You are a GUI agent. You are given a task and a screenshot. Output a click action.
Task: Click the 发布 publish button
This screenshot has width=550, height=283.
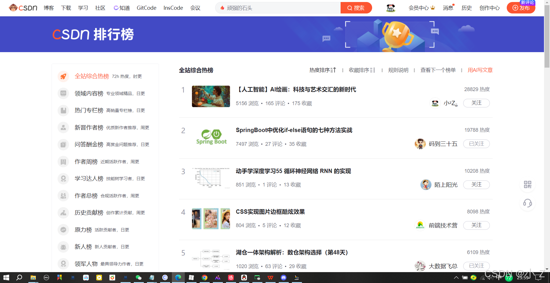(x=521, y=8)
